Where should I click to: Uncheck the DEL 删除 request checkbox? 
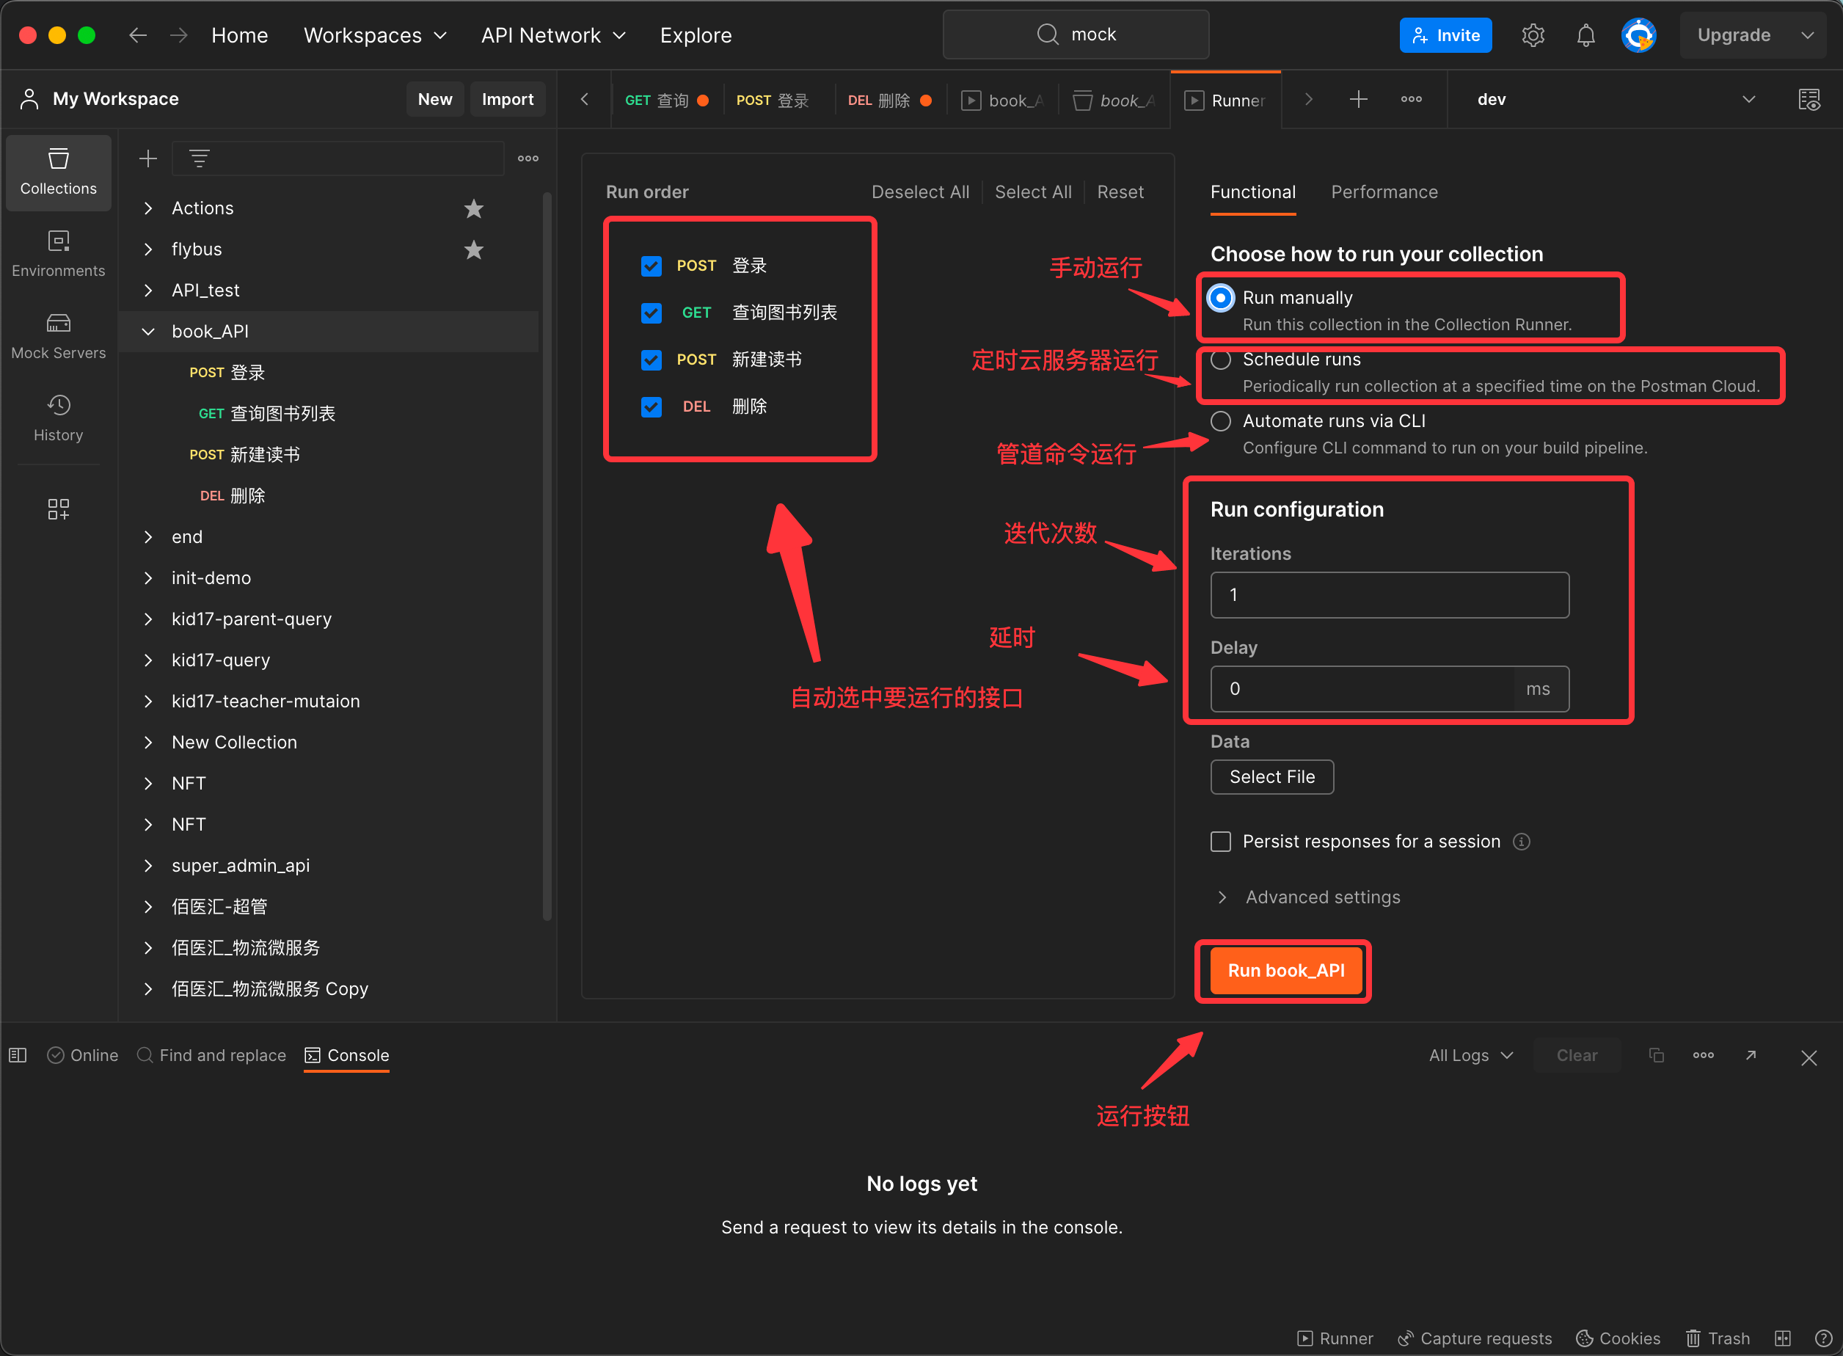[x=652, y=407]
